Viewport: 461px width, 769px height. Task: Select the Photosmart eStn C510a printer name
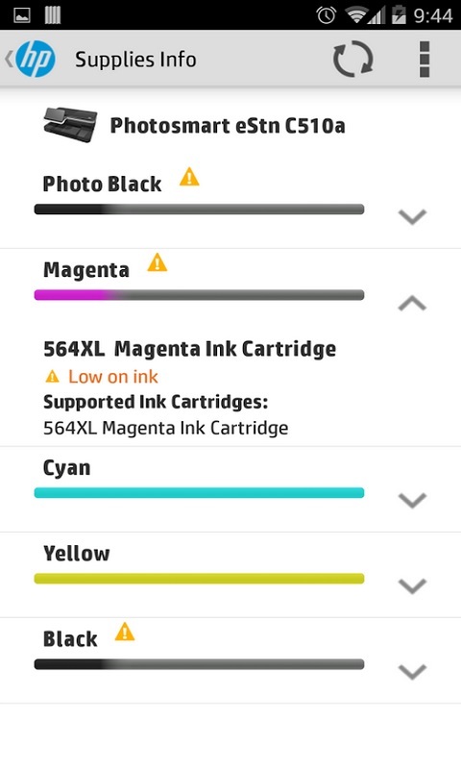pos(228,126)
